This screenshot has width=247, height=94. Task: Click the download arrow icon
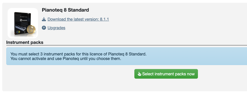[x=44, y=19]
